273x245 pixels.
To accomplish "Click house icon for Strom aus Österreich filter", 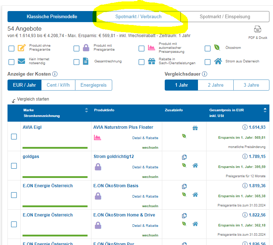I will click(x=218, y=61).
